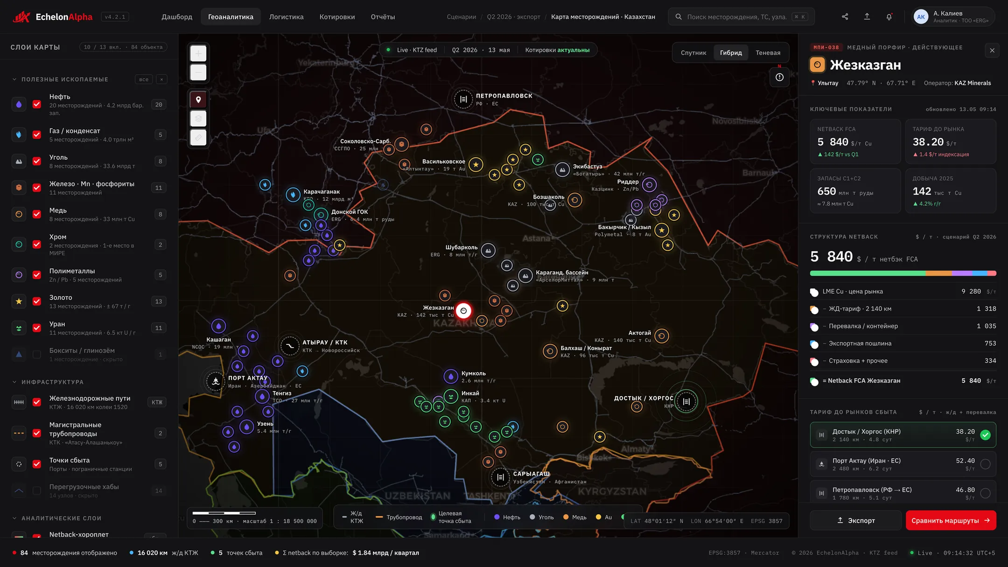Enable the Перегрузочные хабы layer checkbox
The height and width of the screenshot is (567, 1008).
click(x=37, y=490)
